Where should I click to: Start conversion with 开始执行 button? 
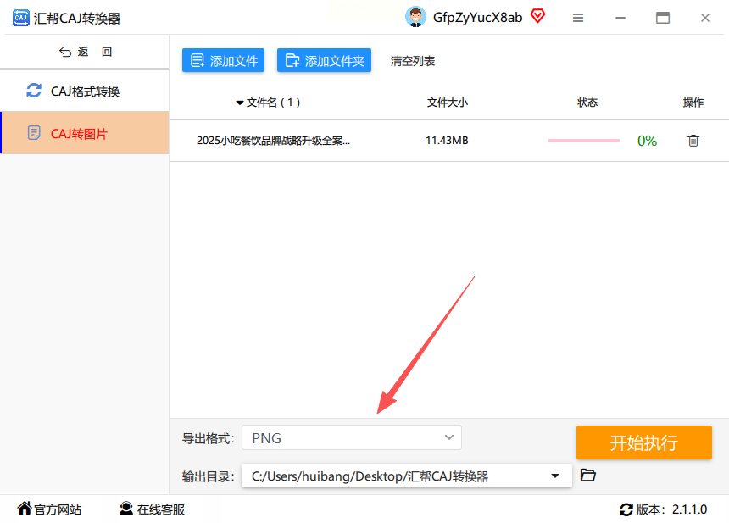(x=644, y=442)
